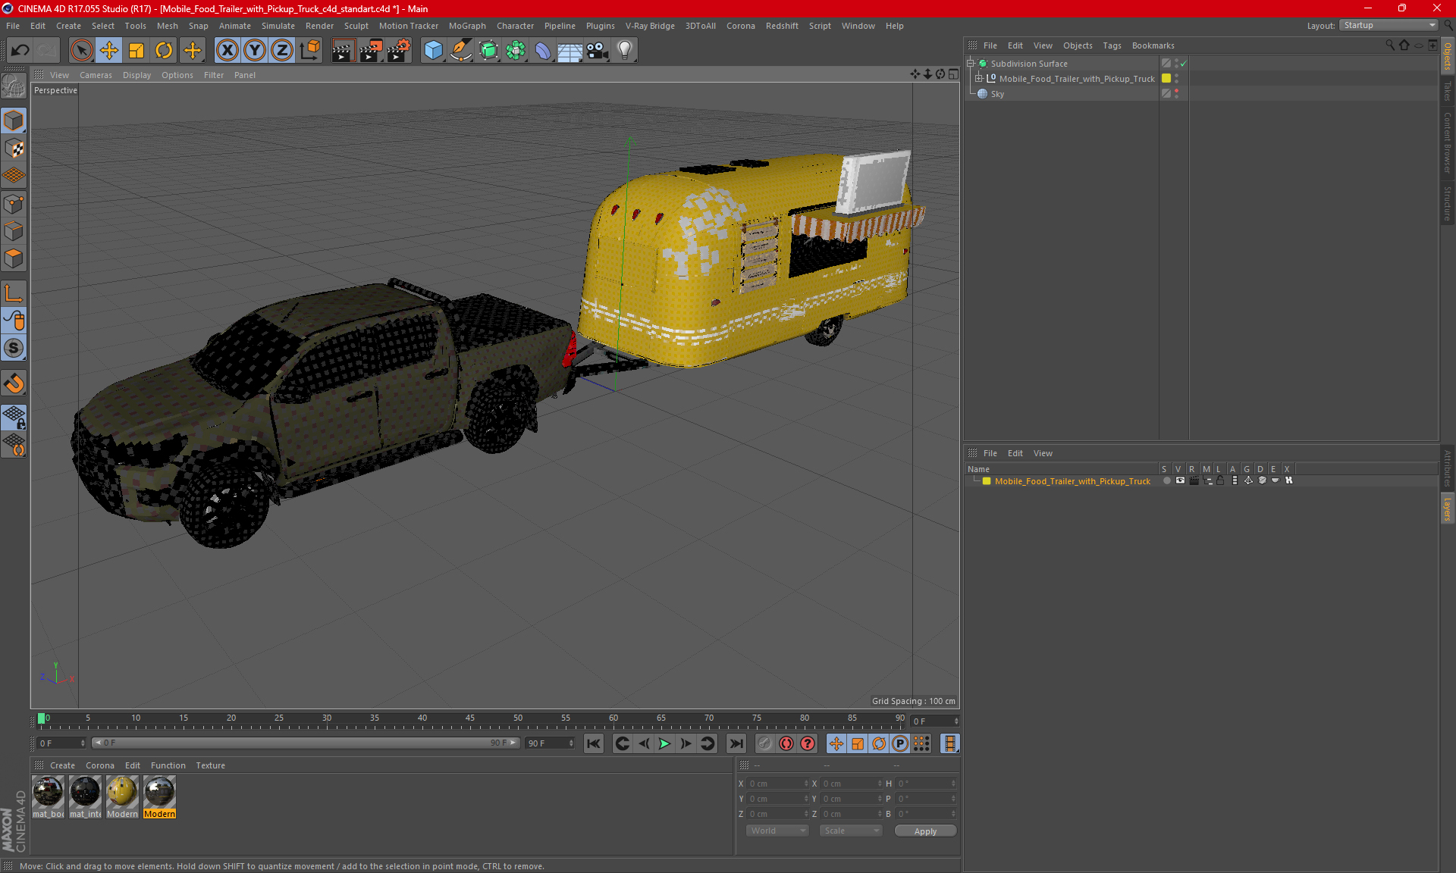Toggle layer Render icon
1456x873 pixels.
pyautogui.click(x=1194, y=480)
